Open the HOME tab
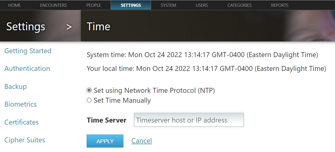 14,5
